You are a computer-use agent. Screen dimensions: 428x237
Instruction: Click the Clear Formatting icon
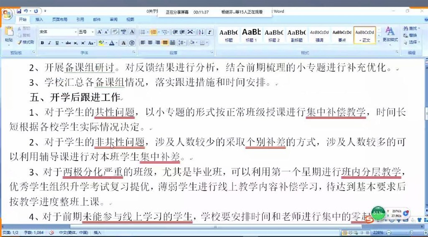[115, 32]
